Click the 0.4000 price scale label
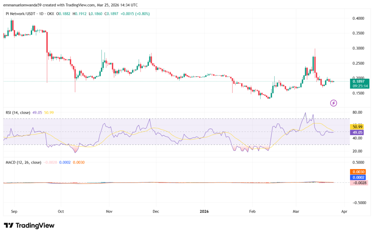 click(358, 19)
